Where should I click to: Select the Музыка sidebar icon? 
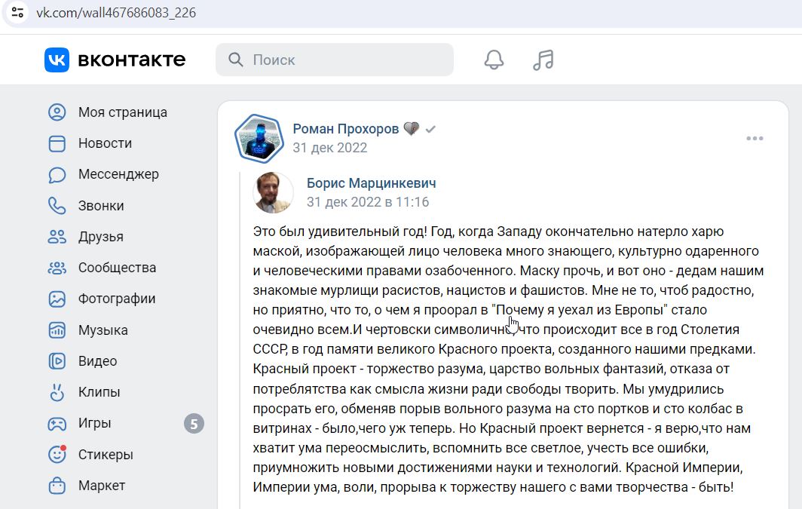tap(57, 330)
